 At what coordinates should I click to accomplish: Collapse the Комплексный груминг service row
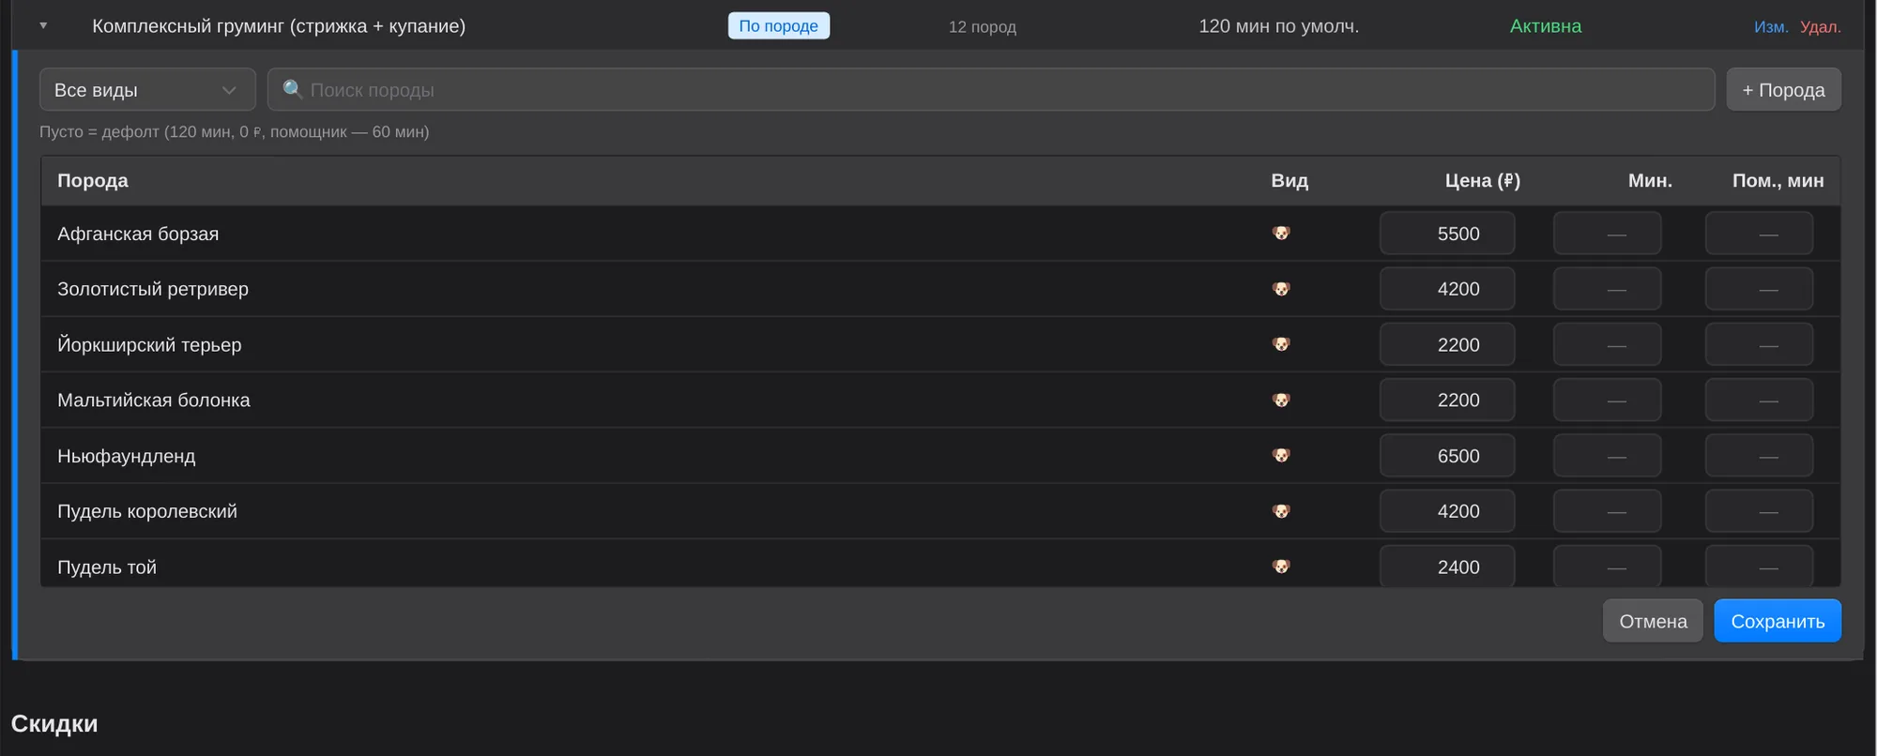click(x=43, y=26)
